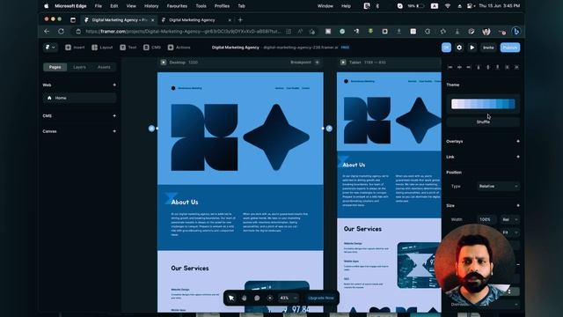The image size is (563, 317).
Task: Open the Layout tool in Framer toolbar
Action: [x=102, y=48]
